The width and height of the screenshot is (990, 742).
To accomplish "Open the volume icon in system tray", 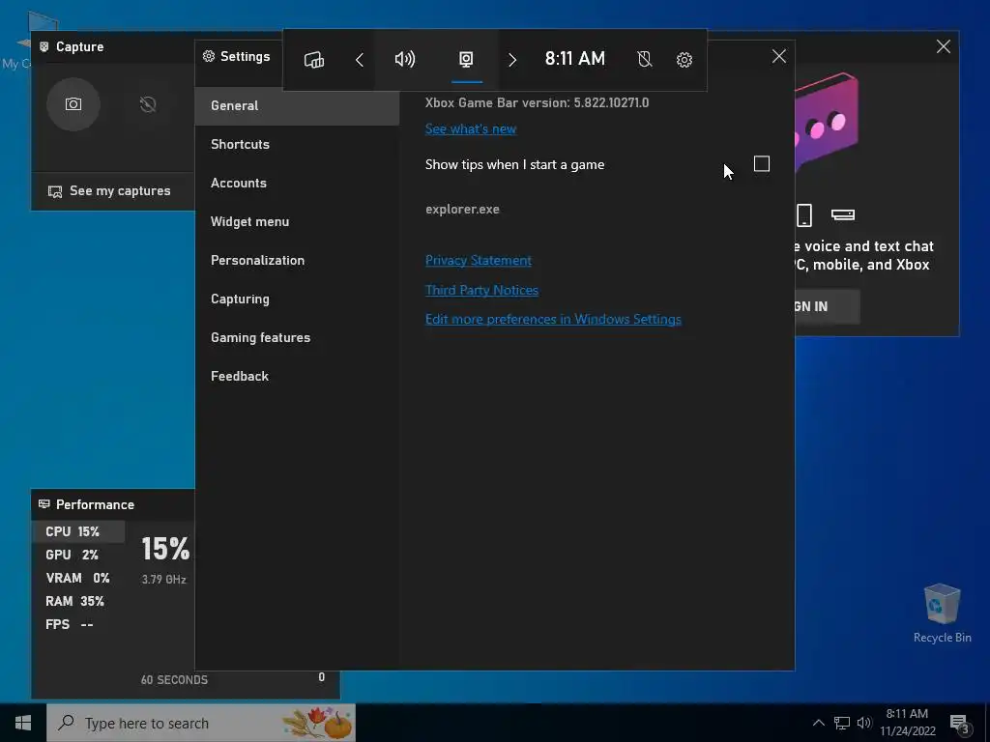I will click(864, 723).
